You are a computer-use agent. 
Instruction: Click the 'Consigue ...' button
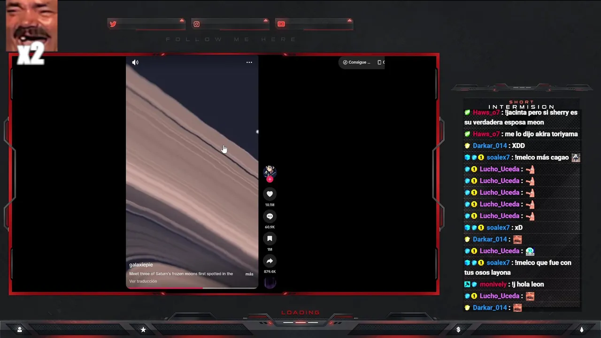(357, 62)
